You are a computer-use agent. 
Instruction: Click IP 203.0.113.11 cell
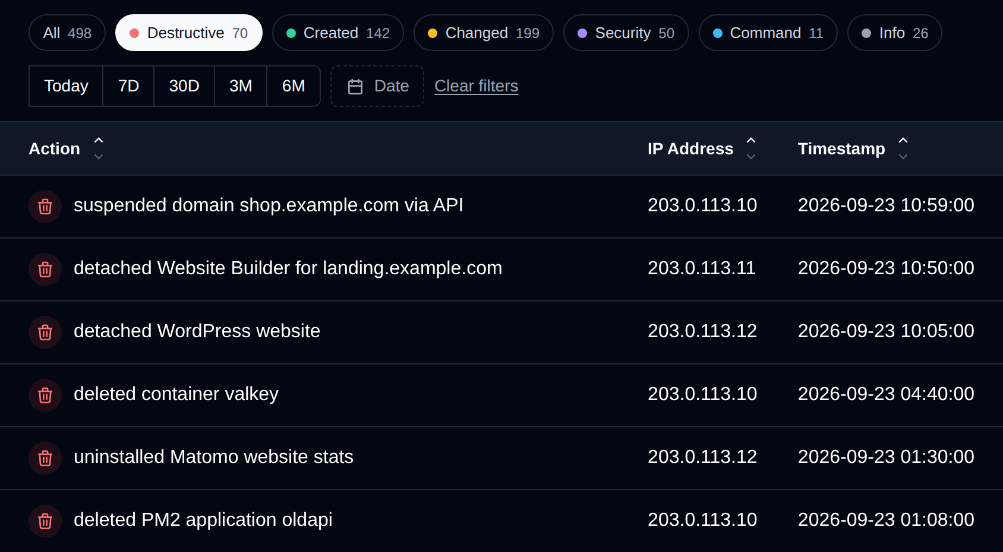[x=702, y=268]
